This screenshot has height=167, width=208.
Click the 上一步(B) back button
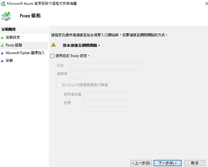141,163
